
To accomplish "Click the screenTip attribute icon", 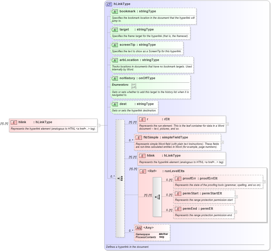I will click(115, 45).
